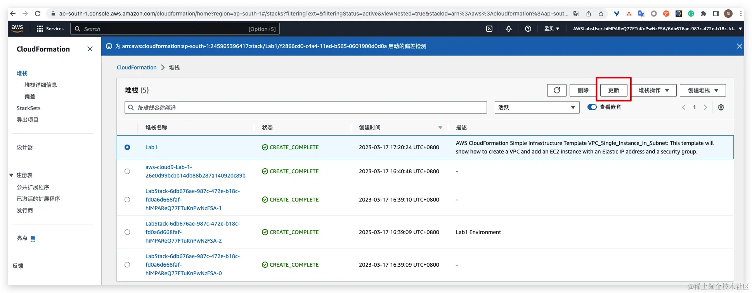Open 发行商 in sidebar
The image size is (752, 293).
pos(25,210)
